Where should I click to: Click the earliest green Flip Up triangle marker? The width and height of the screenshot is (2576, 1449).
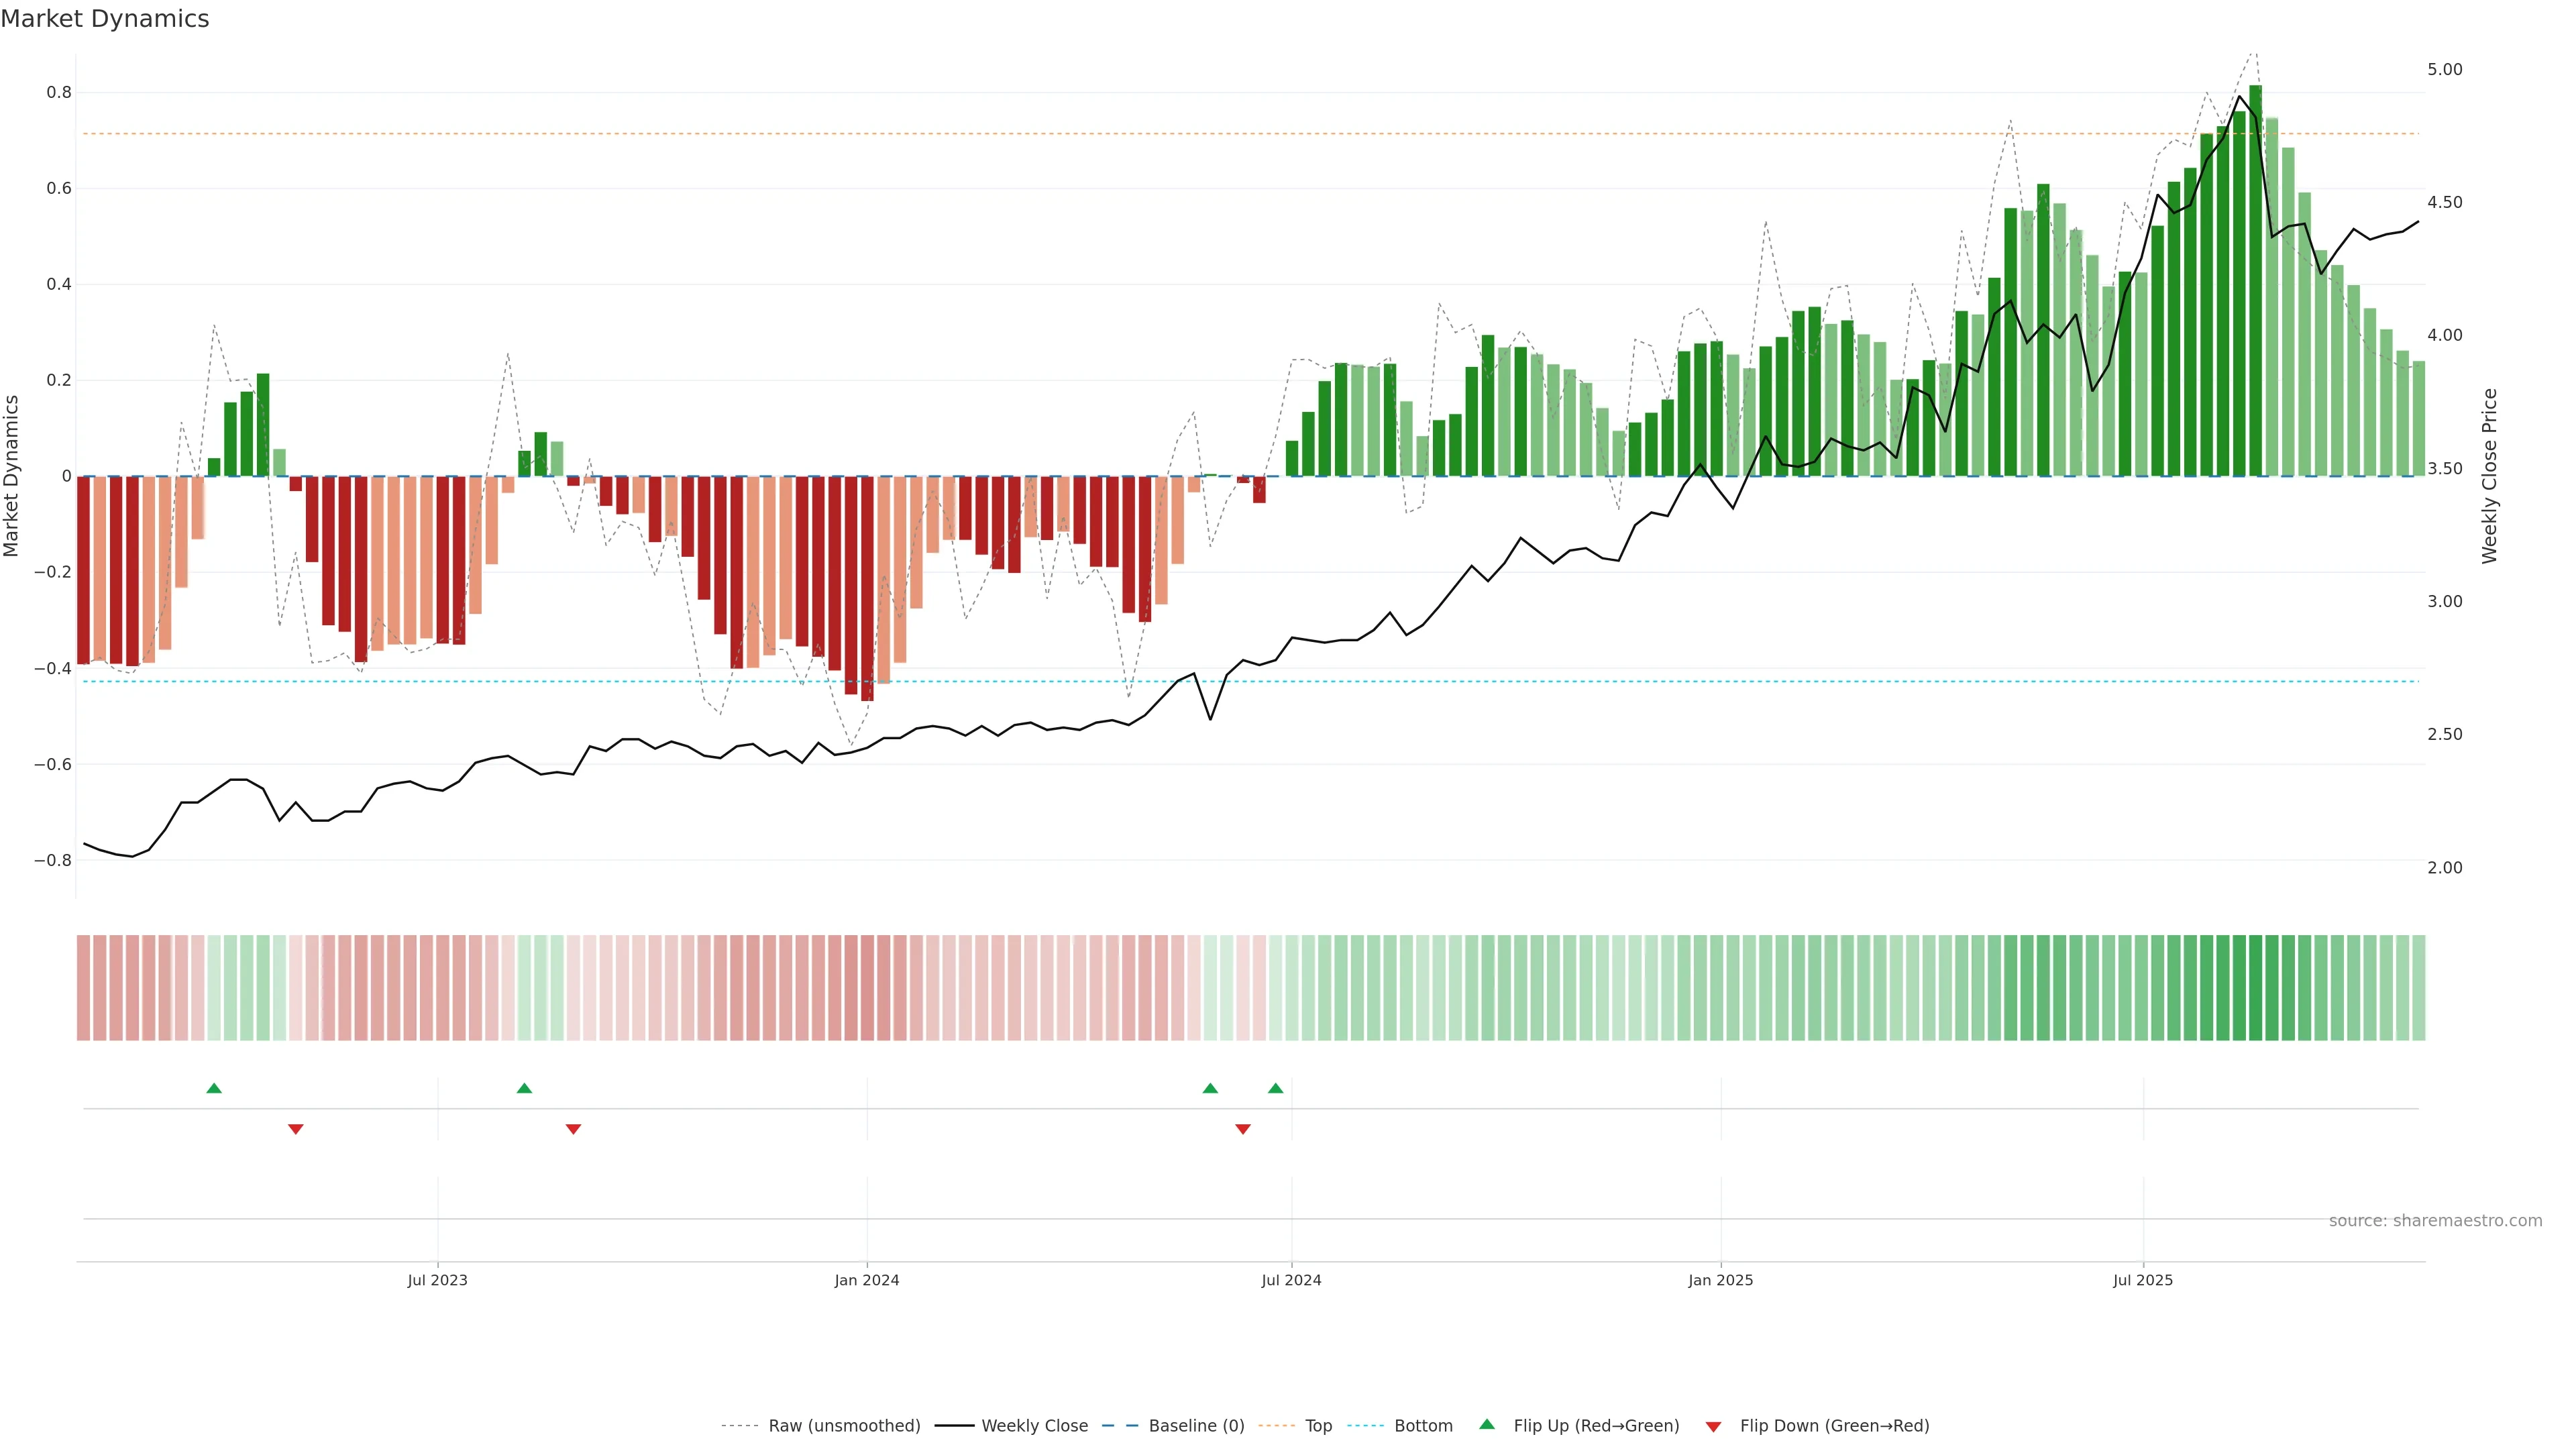pyautogui.click(x=214, y=1088)
